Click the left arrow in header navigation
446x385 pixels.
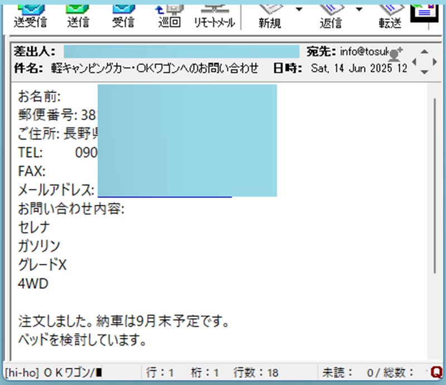tap(414, 61)
